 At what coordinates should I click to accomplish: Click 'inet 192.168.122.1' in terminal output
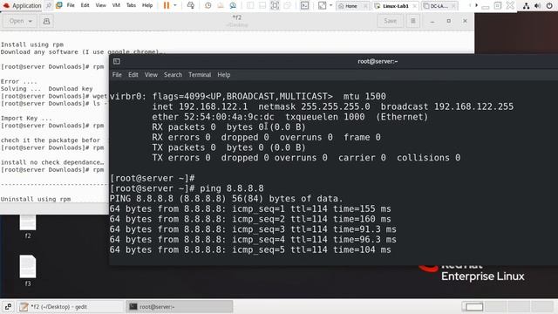(x=200, y=106)
